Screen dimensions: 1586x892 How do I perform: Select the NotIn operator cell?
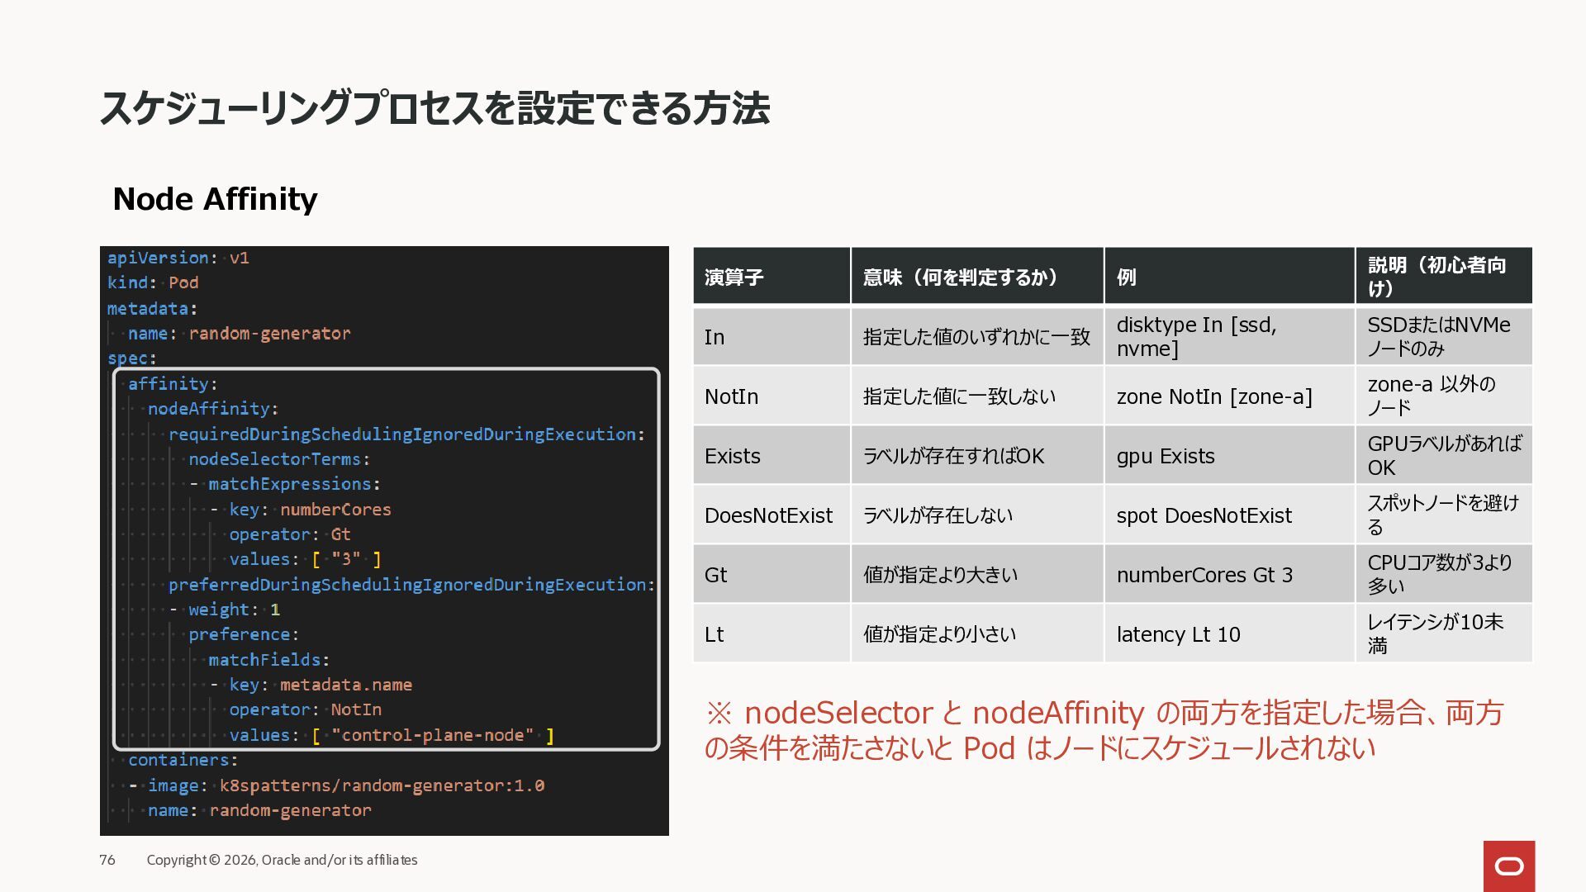pos(732,396)
